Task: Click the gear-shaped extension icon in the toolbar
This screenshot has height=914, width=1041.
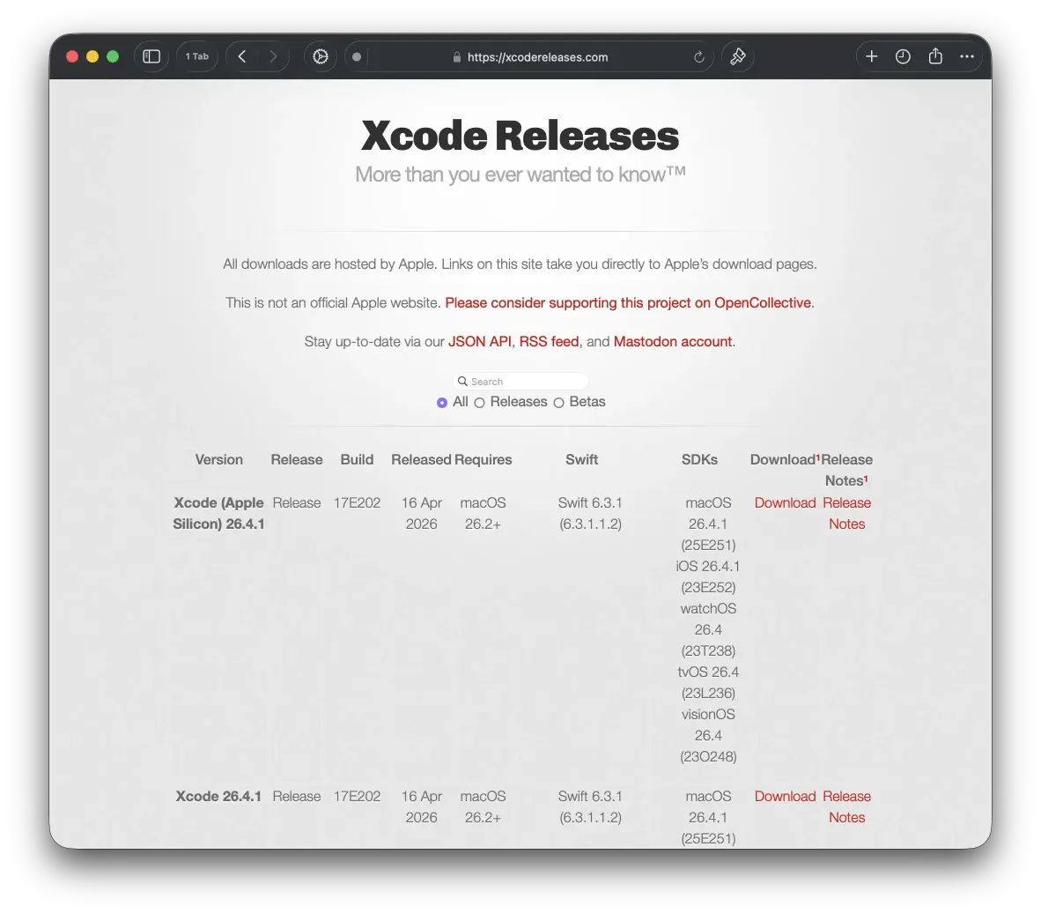Action: tap(320, 56)
